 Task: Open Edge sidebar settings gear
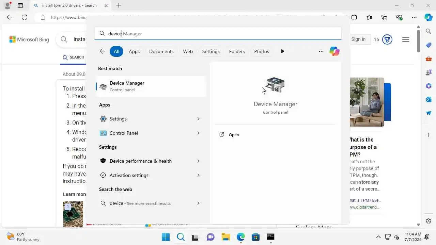[x=429, y=221]
